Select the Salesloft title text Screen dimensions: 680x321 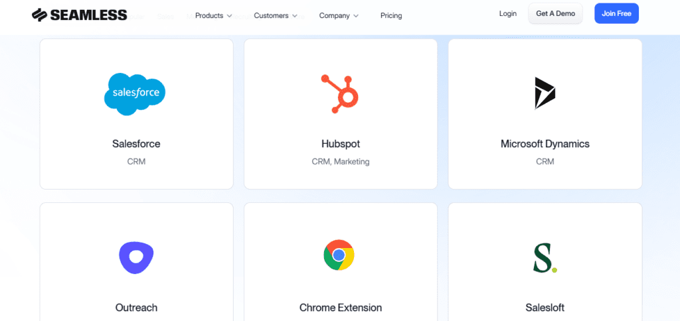[545, 308]
